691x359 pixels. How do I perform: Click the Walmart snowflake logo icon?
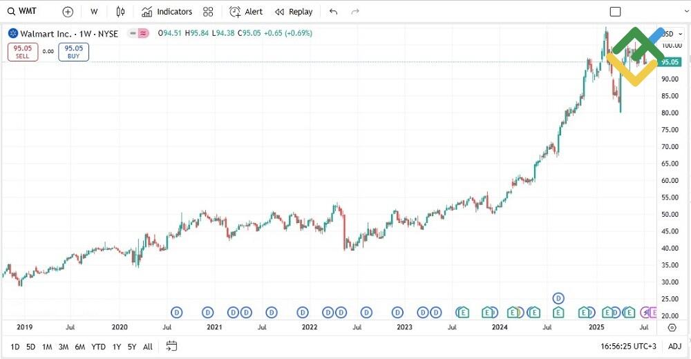[13, 33]
